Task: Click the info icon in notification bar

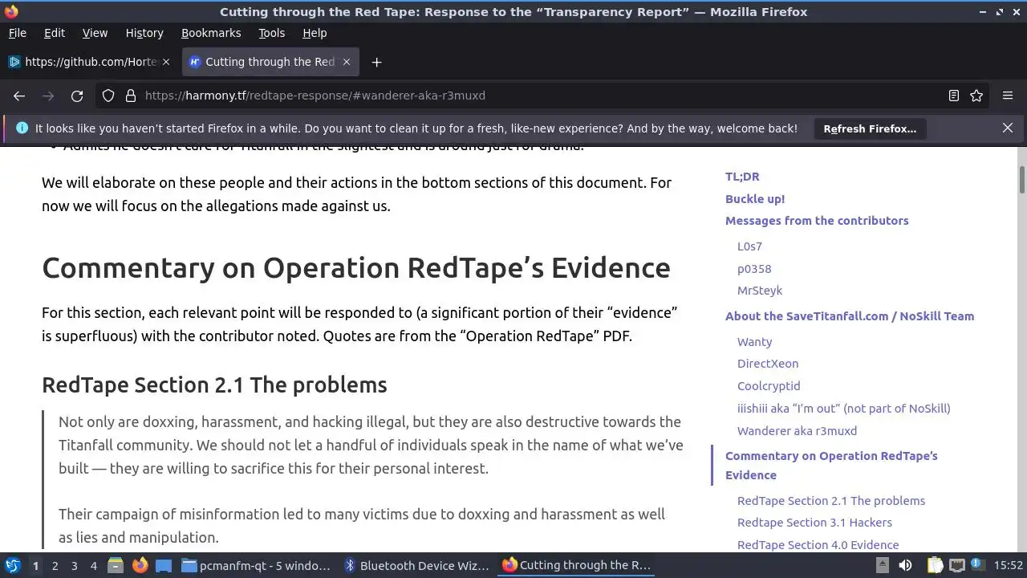Action: click(22, 128)
